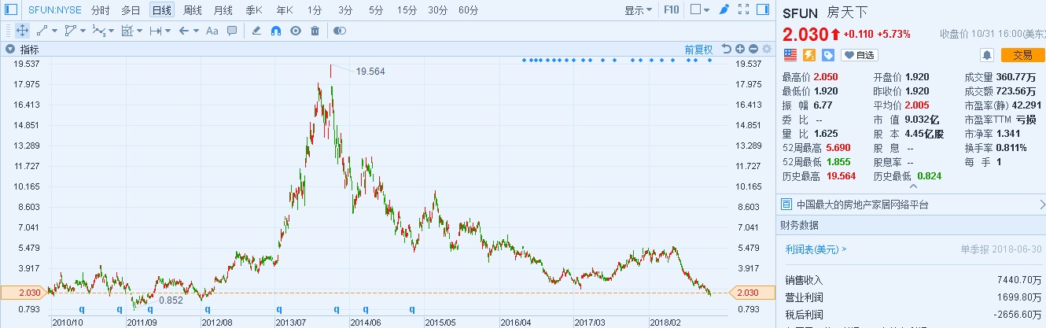Select the 30分 interval
Image resolution: width=1046 pixels, height=328 pixels.
437,10
